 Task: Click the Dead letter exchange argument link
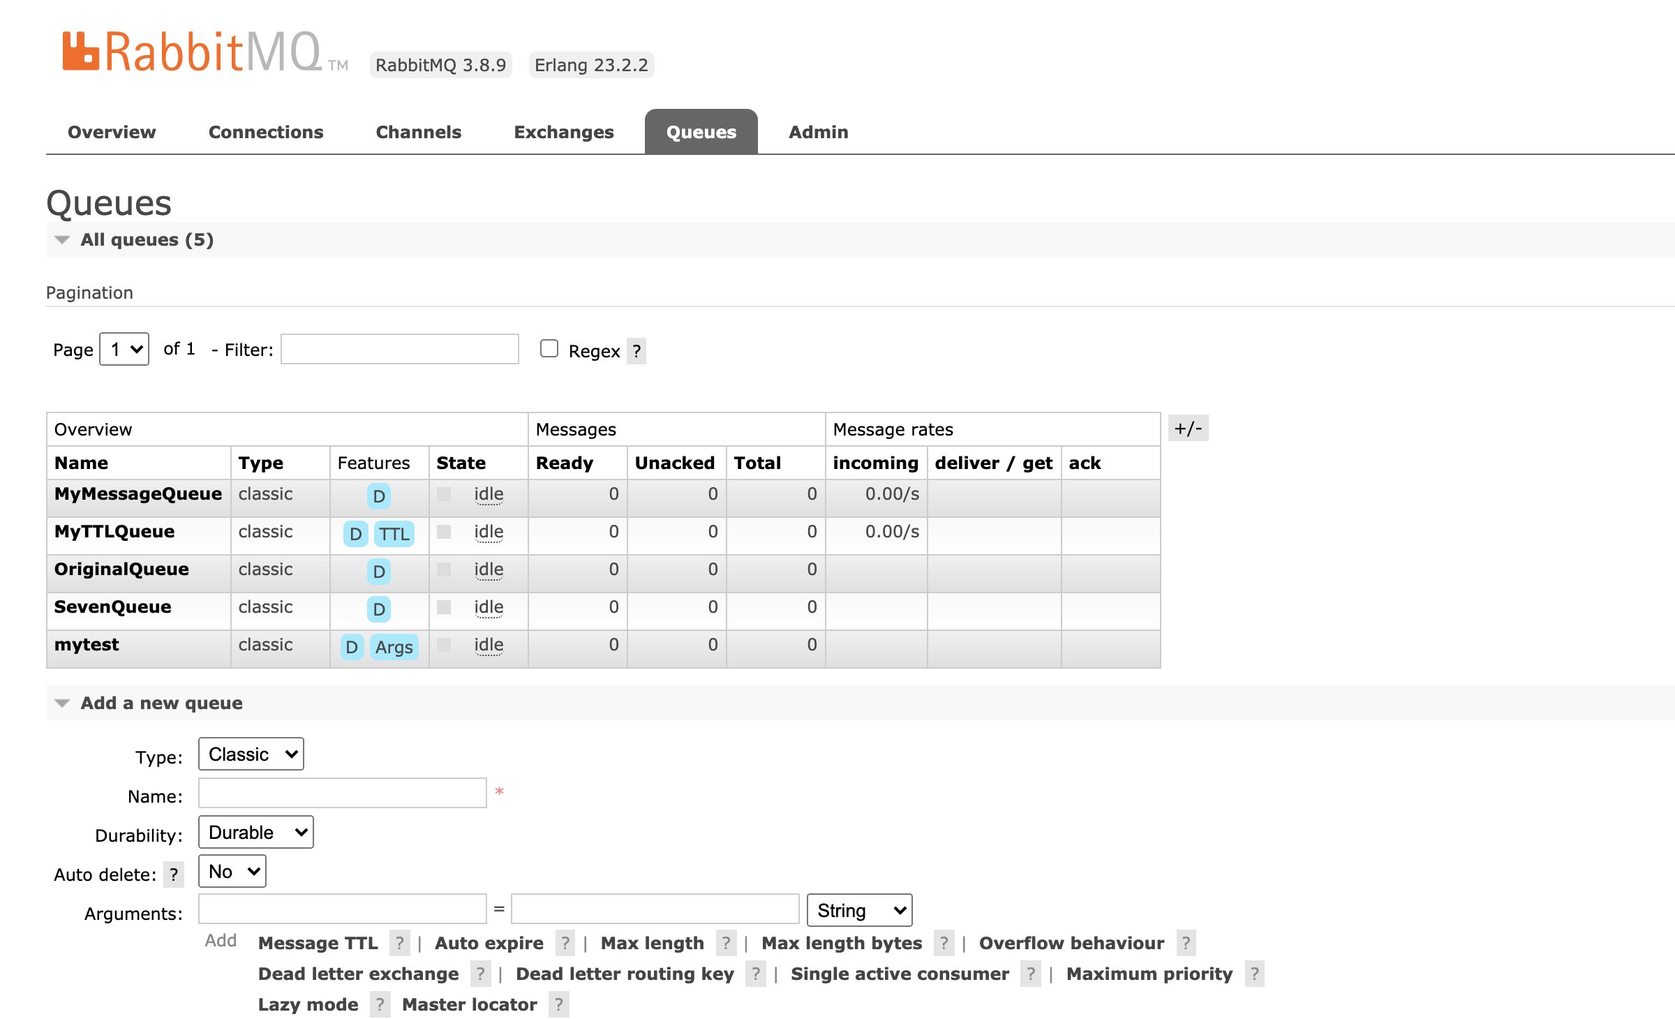point(358,974)
